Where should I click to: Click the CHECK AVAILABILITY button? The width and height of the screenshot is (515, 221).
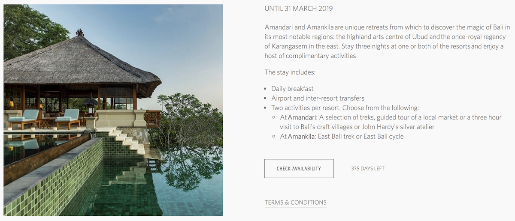(x=299, y=168)
